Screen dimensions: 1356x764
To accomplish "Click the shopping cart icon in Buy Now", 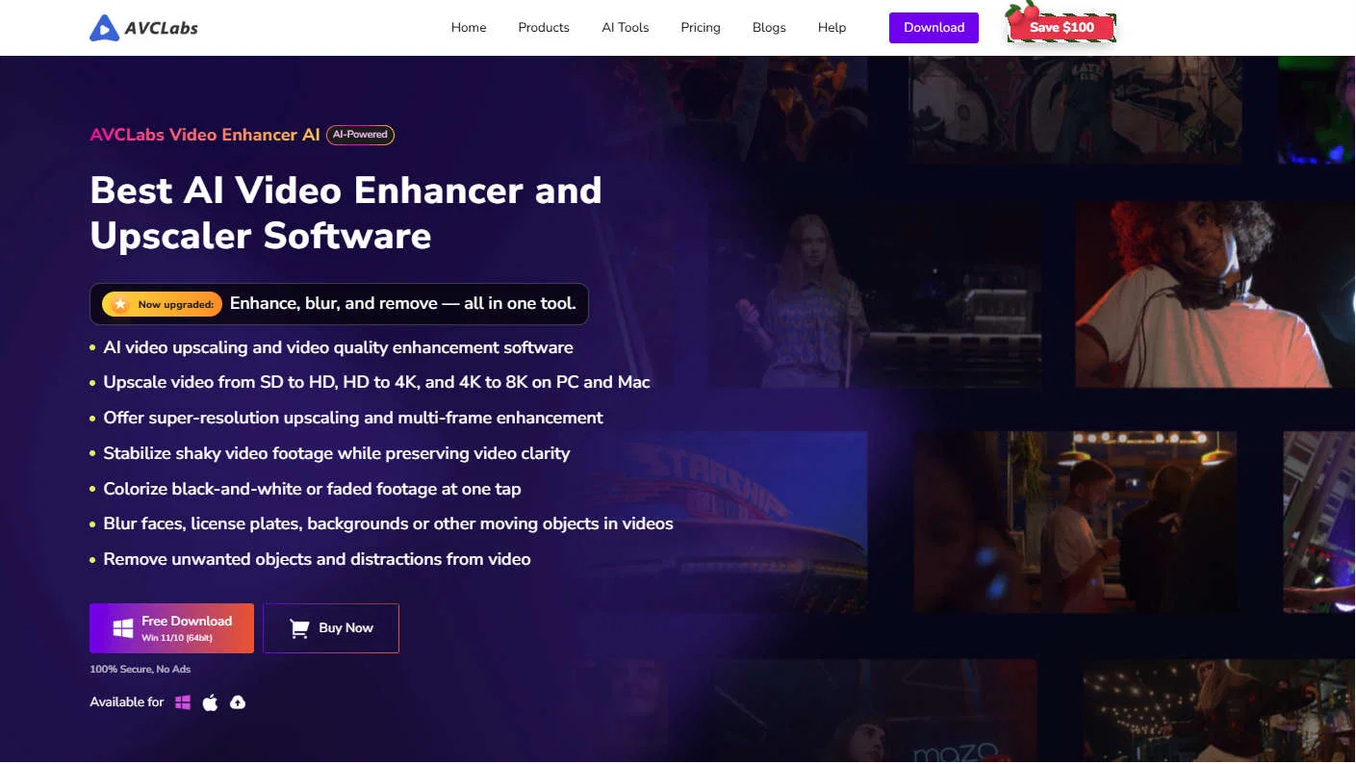I will click(x=299, y=628).
